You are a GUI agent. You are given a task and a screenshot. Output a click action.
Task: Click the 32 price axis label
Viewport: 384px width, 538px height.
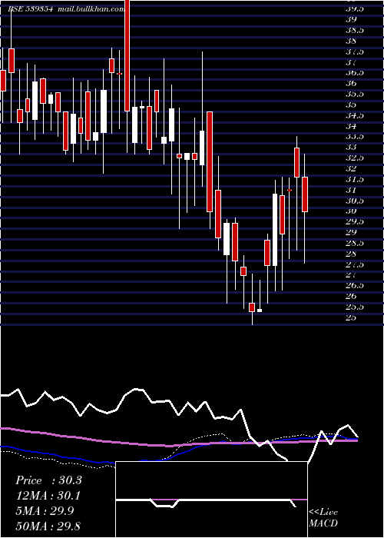click(350, 168)
